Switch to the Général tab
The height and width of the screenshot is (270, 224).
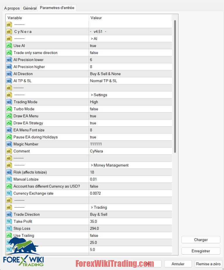[30, 8]
